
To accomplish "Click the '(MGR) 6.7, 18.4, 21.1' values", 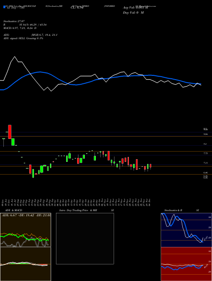I will pos(44,35).
